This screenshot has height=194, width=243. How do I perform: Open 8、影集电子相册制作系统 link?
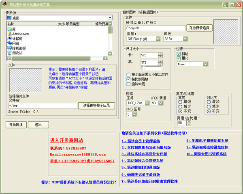tap(207, 140)
